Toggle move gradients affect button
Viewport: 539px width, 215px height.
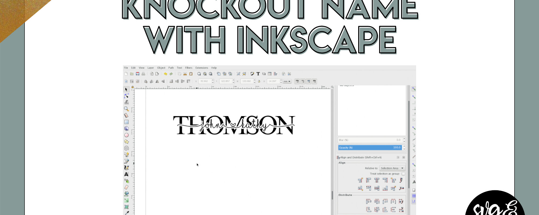(309, 81)
